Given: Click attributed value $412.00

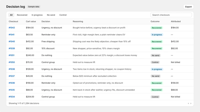Looking at the screenshot, I should click(x=175, y=42).
